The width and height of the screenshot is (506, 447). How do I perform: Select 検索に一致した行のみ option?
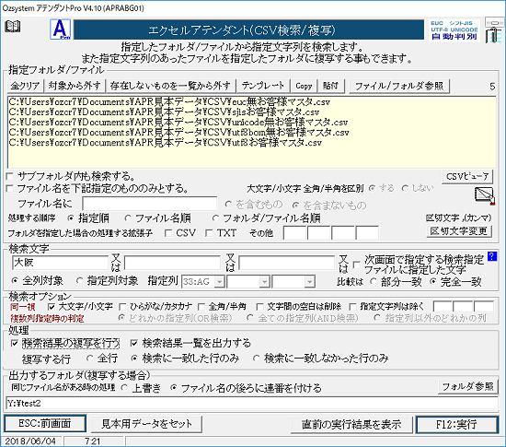134,359
